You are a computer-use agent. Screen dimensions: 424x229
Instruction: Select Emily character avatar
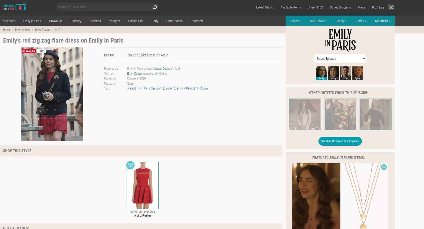point(322,73)
